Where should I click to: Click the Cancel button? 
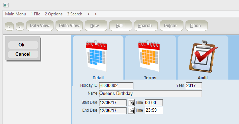23,54
